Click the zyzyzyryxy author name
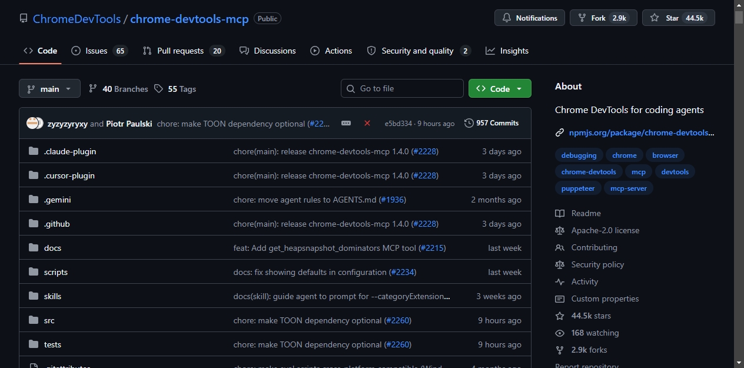 coord(68,124)
